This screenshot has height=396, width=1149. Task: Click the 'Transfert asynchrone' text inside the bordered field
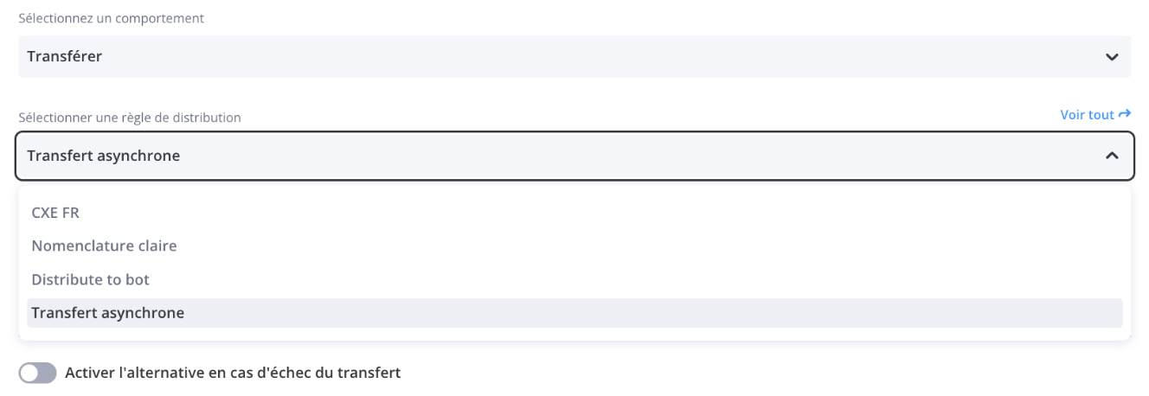(x=104, y=156)
